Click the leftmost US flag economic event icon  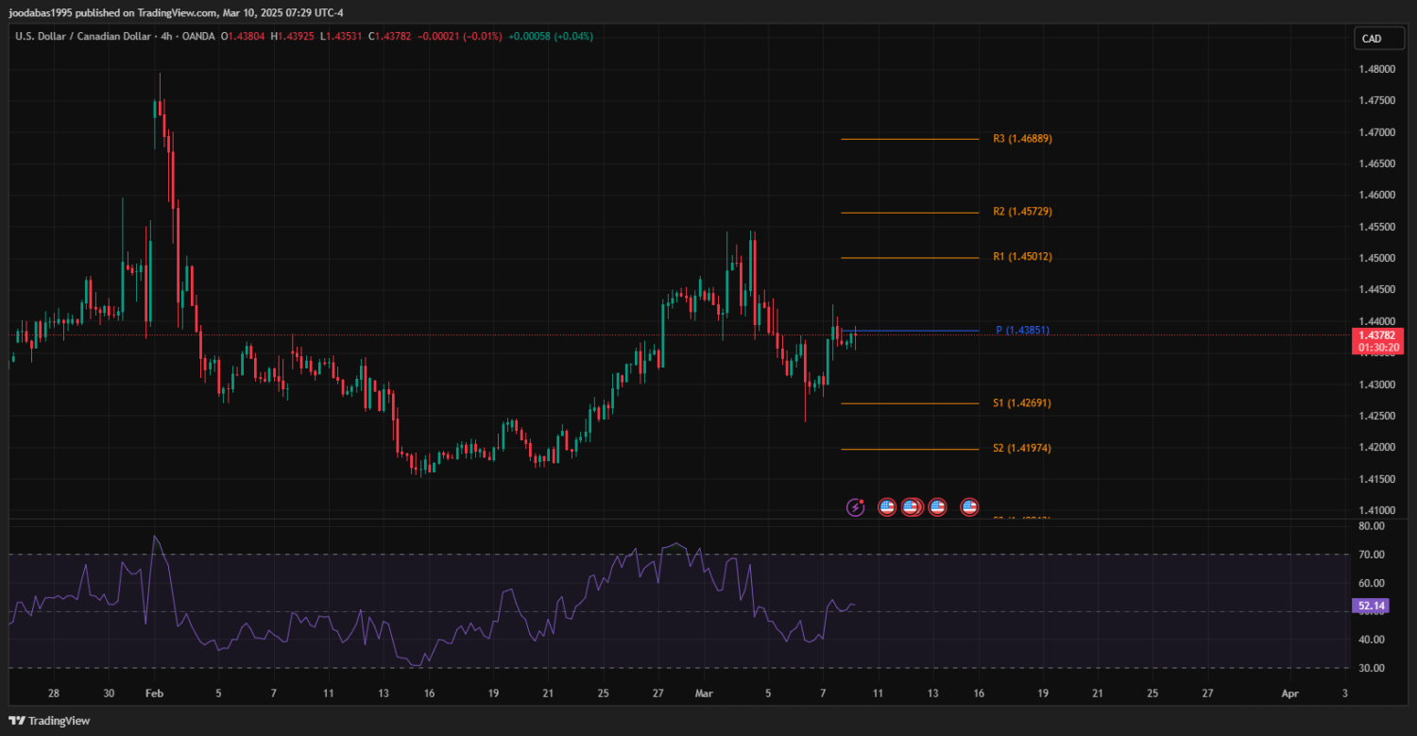pos(887,507)
